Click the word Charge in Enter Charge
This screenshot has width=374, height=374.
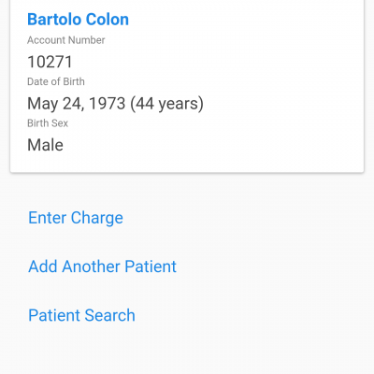click(97, 218)
